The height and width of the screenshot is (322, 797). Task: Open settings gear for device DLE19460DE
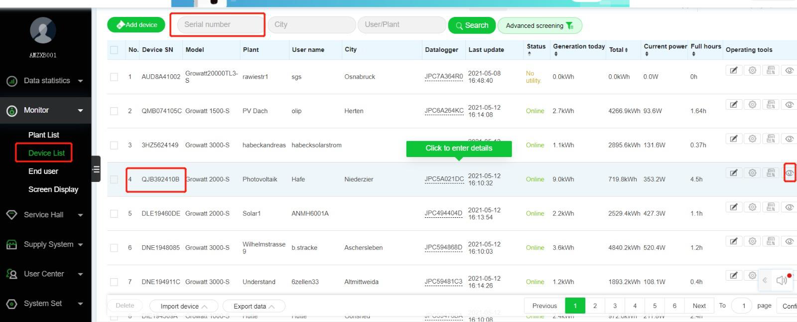pyautogui.click(x=752, y=207)
